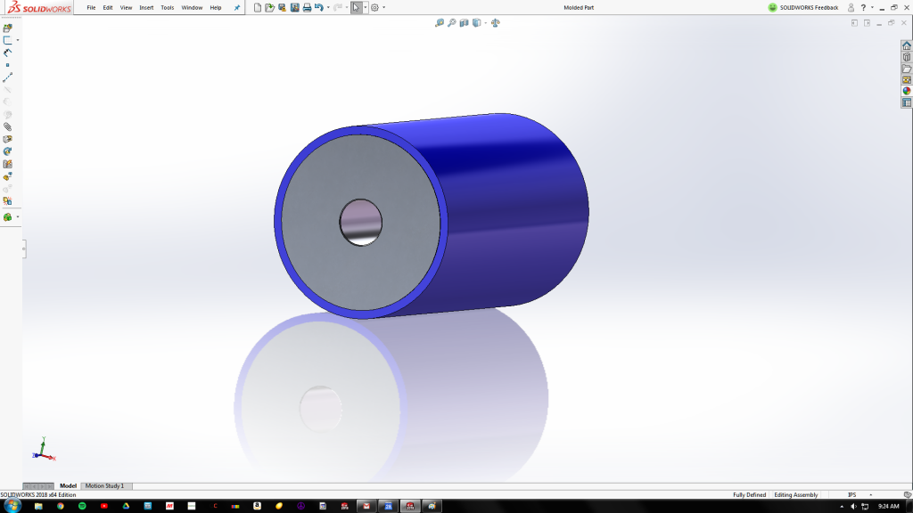This screenshot has height=513, width=913.
Task: Open the Design Library in the task pane
Action: 905,56
